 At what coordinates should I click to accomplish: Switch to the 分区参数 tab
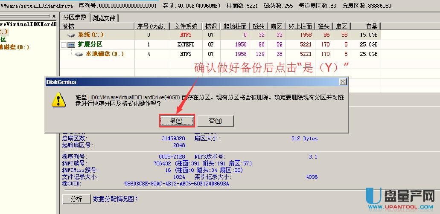tap(75, 17)
